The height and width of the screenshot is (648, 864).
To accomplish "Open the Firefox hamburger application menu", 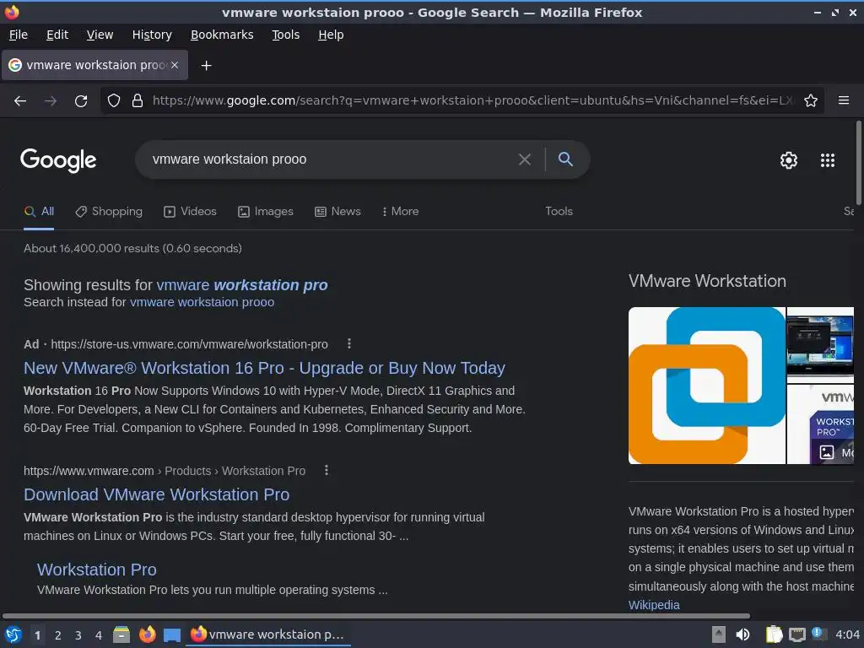I will pyautogui.click(x=844, y=100).
